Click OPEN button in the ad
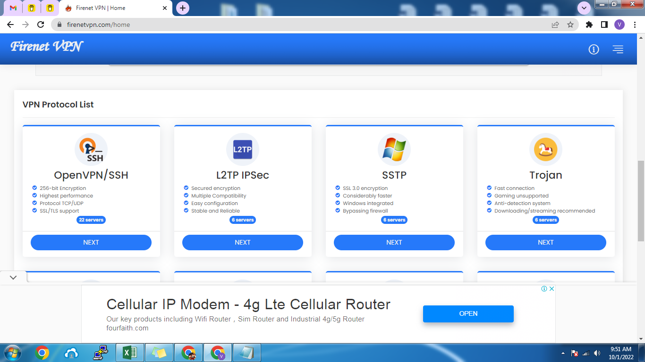 [x=468, y=313]
